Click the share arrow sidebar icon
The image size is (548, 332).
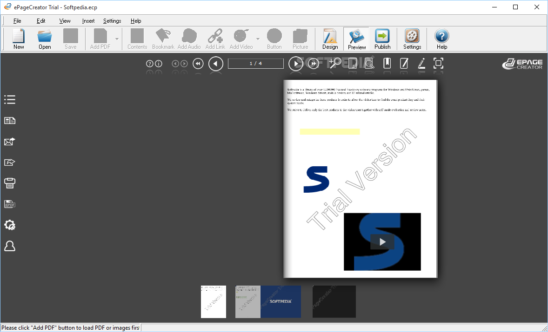[10, 162]
